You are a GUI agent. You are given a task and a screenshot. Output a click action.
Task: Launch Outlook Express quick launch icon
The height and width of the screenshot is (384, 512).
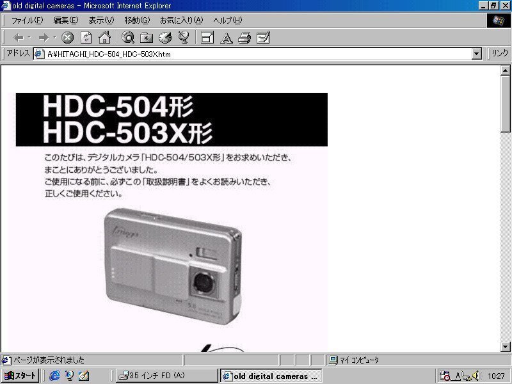click(x=69, y=376)
